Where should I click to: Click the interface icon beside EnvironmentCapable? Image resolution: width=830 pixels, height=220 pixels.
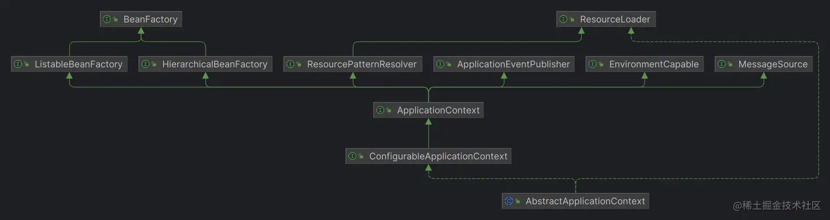tap(593, 64)
